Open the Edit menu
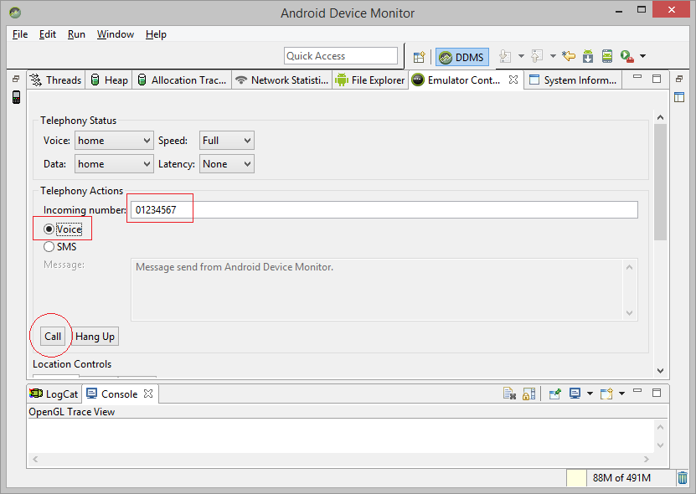This screenshot has width=696, height=494. [x=48, y=34]
